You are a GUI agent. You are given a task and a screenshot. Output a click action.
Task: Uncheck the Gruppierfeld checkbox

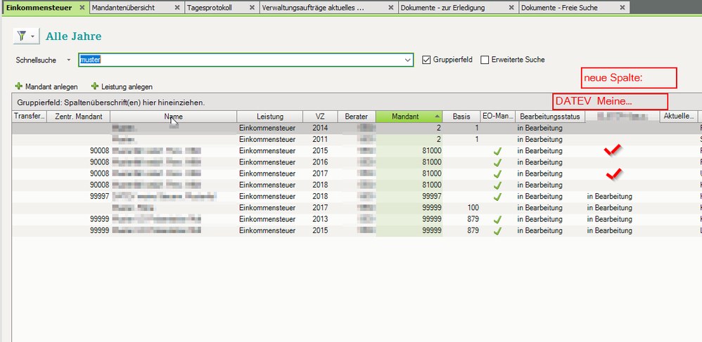[426, 60]
